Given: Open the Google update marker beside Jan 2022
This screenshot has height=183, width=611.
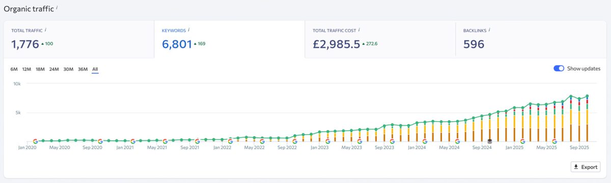Looking at the screenshot, I should click(x=230, y=141).
